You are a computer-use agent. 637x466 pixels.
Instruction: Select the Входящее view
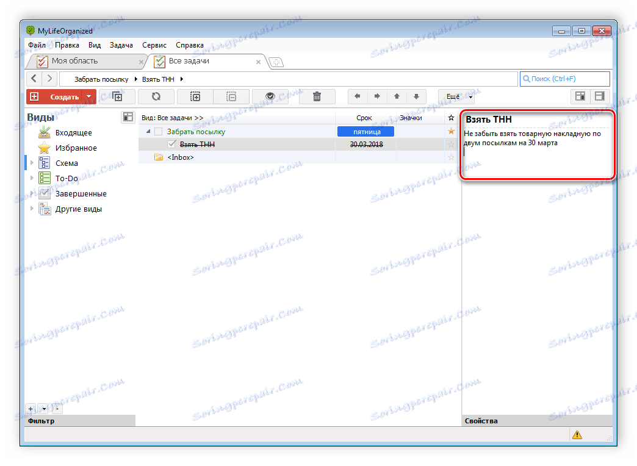pyautogui.click(x=74, y=132)
